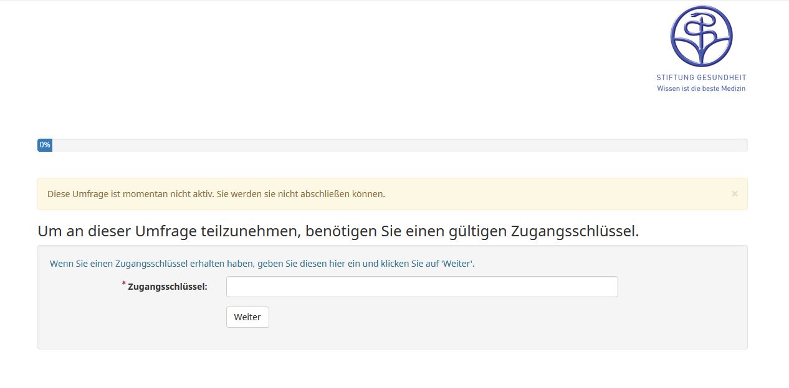Dismiss the yellow survey inactive warning
The width and height of the screenshot is (789, 388).
point(734,194)
